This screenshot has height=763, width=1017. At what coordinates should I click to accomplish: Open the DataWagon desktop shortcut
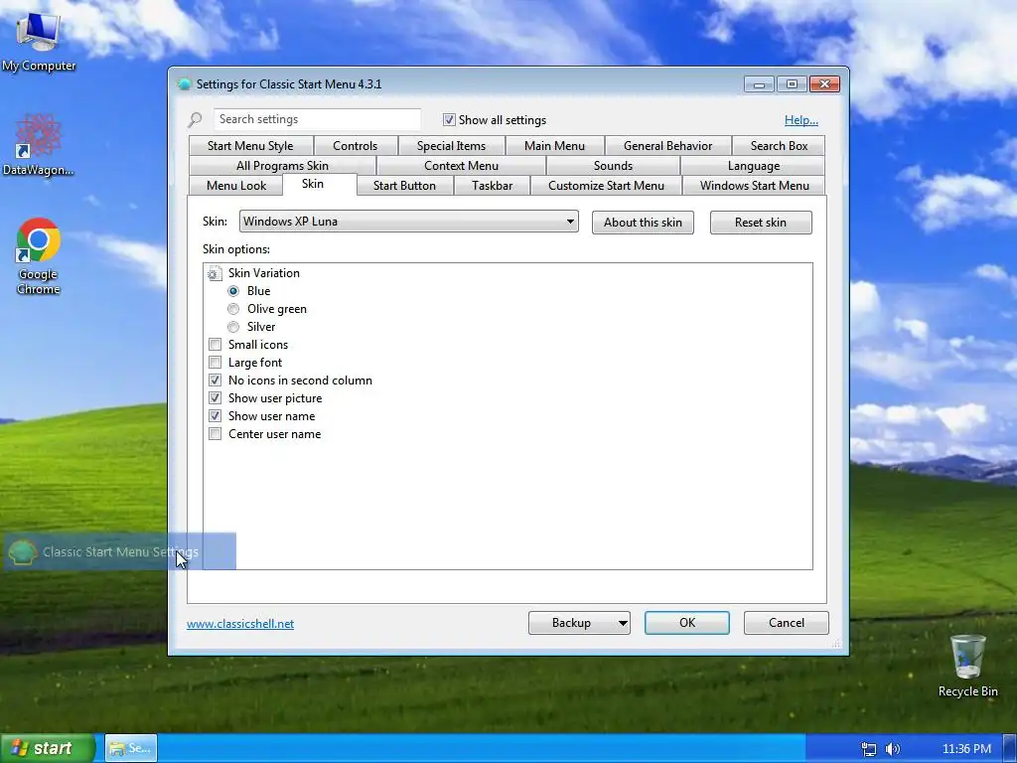(x=39, y=145)
